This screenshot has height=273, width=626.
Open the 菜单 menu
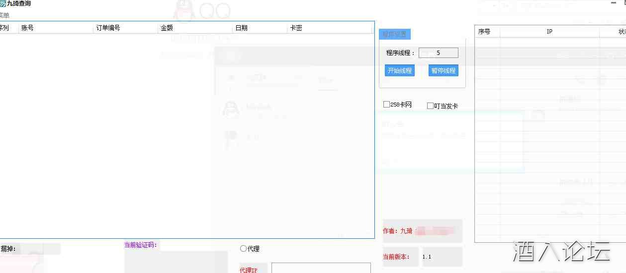4,15
